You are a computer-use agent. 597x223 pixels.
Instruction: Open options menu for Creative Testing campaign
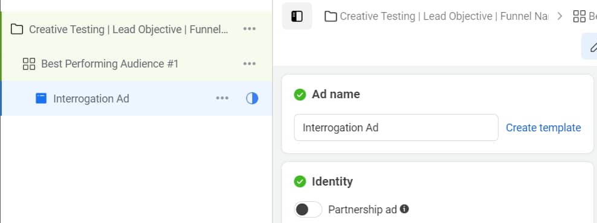(x=250, y=29)
